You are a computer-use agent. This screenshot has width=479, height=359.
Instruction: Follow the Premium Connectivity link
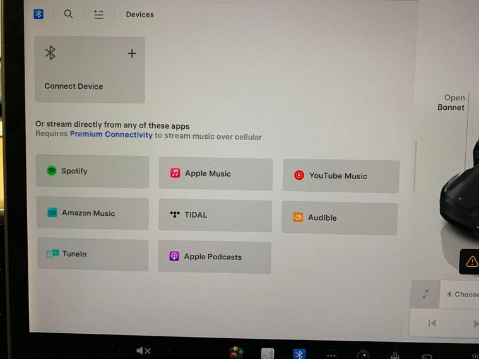point(111,134)
